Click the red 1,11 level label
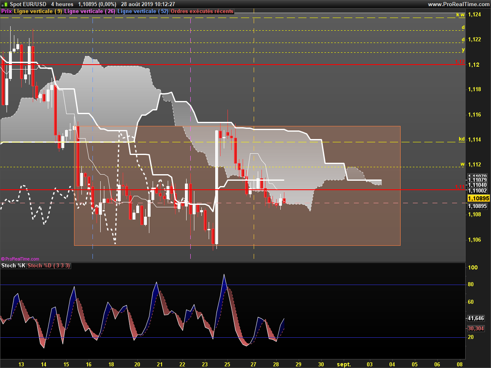491x368 pixels. (460, 187)
